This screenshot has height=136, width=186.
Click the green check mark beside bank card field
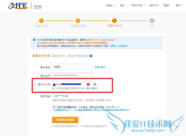tap(95, 84)
